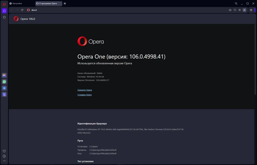
Task: Click the Кэш path value
Action: coord(103,153)
